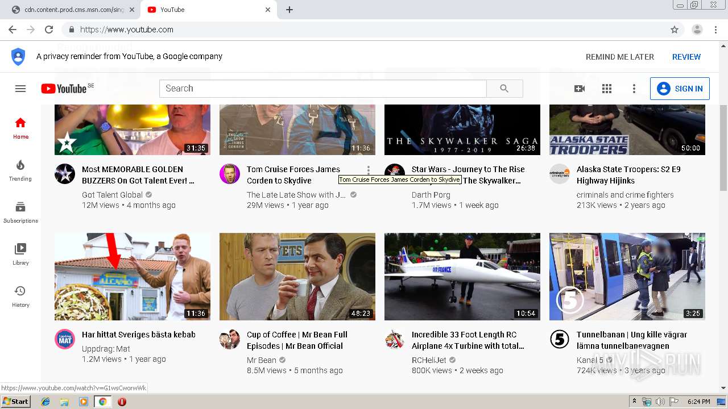Open Mr Bean channel avatar
The height and width of the screenshot is (409, 728).
pyautogui.click(x=230, y=339)
